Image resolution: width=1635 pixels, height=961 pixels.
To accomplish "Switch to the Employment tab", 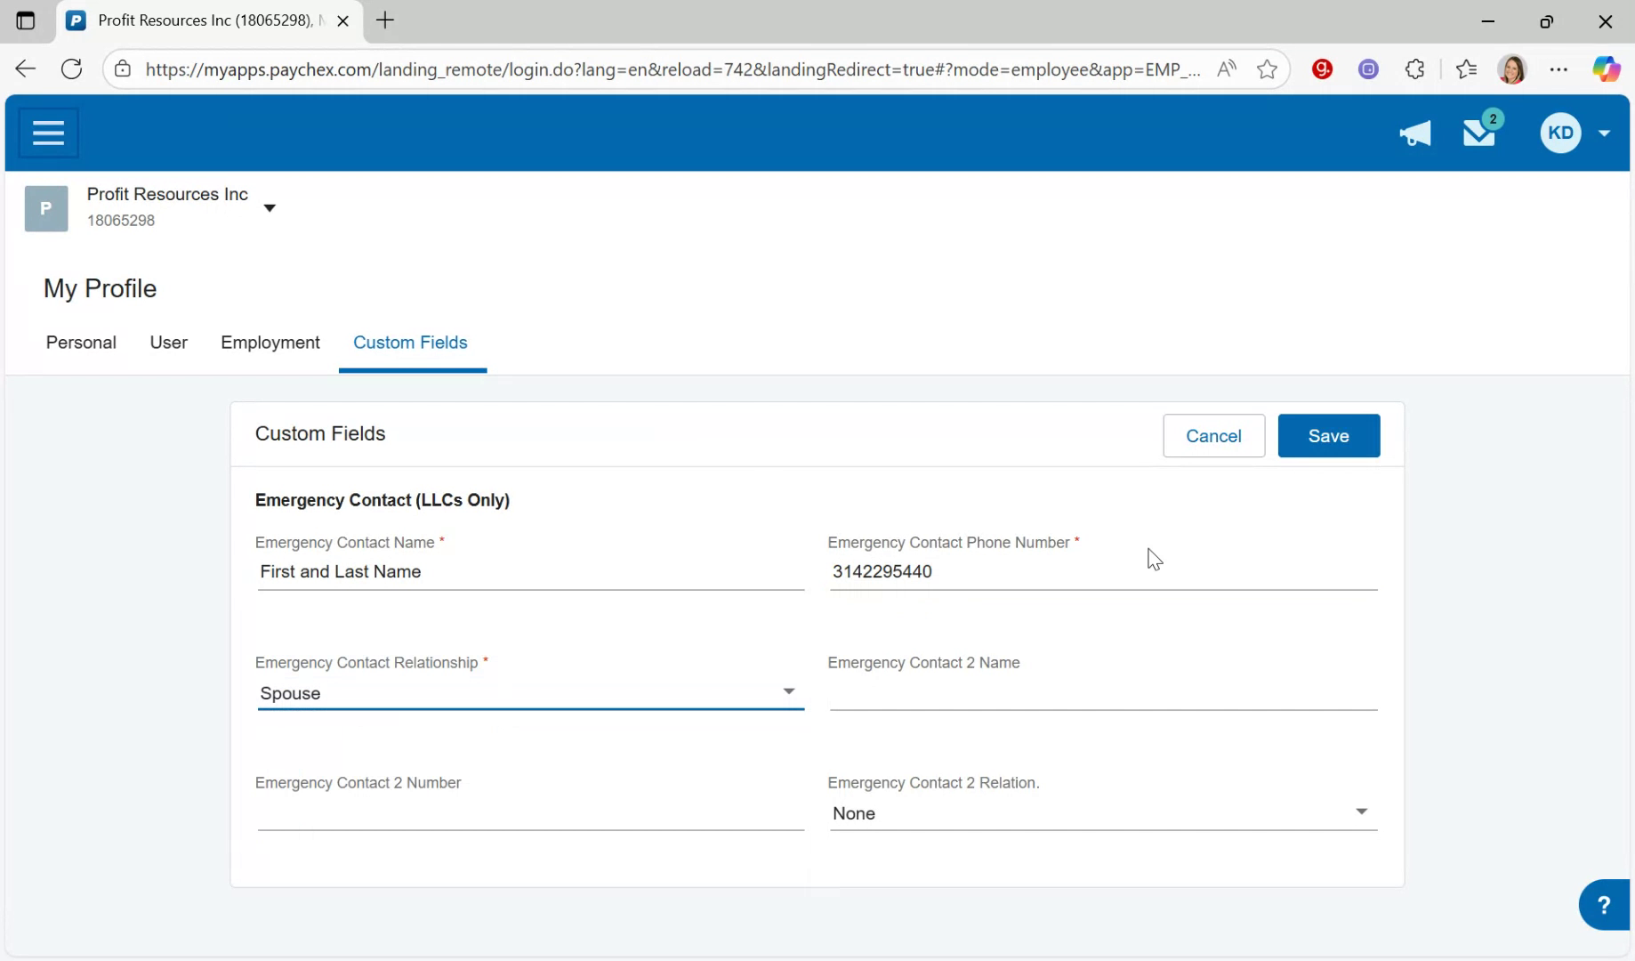I will pos(270,343).
